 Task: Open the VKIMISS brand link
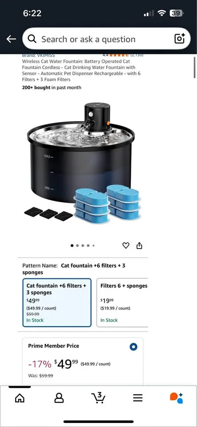[38, 55]
